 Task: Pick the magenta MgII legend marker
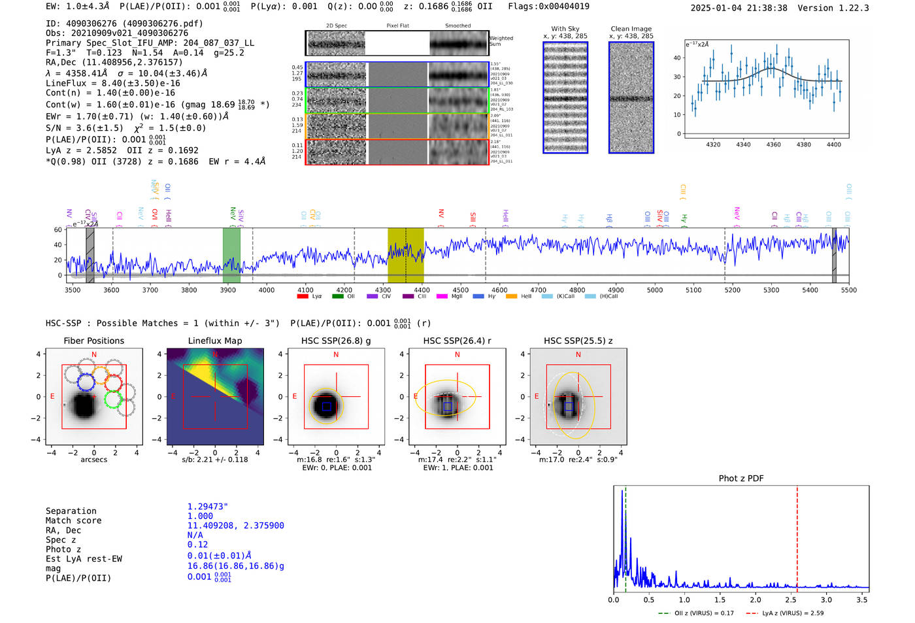tap(442, 297)
